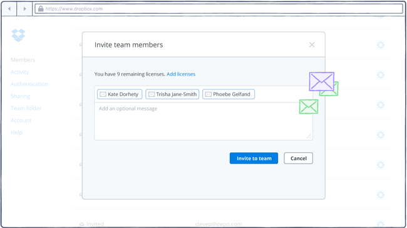This screenshot has height=228, width=407.
Task: Go forward with the browser forward arrow
Action: [24, 9]
